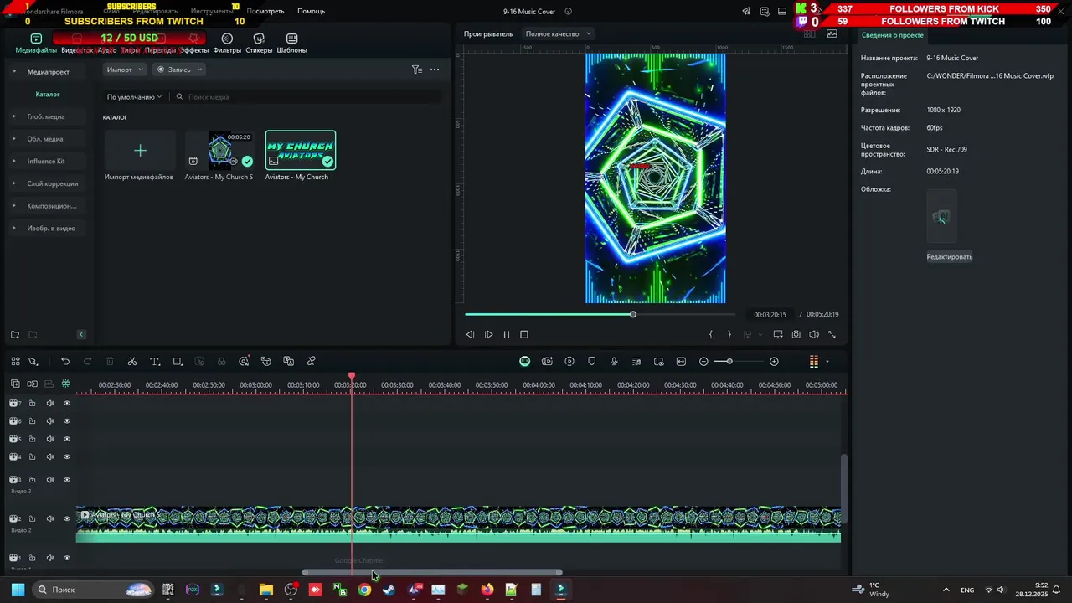The width and height of the screenshot is (1072, 603).
Task: Open the Стикеры stickers tab
Action: tap(259, 44)
